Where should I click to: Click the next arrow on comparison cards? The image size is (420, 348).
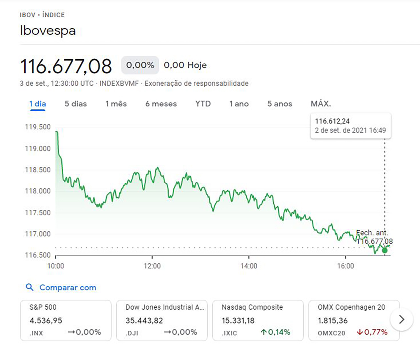click(x=402, y=319)
